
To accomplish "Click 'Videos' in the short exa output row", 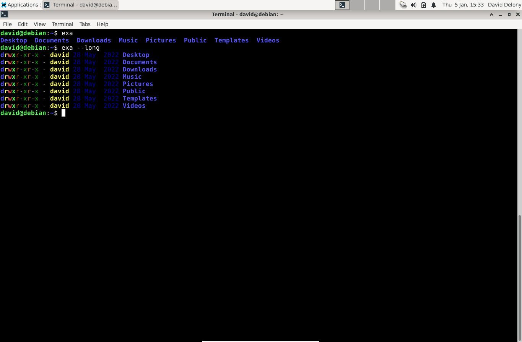I will (x=268, y=41).
